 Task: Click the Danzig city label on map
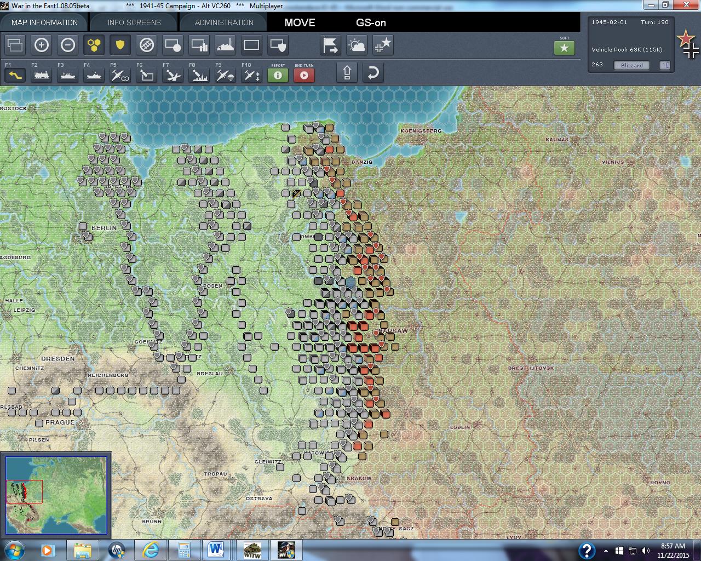(362, 162)
